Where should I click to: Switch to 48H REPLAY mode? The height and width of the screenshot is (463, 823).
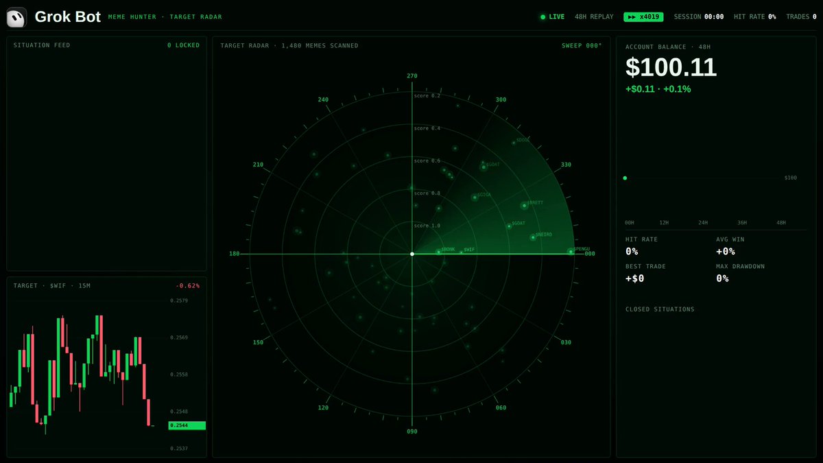coord(593,16)
